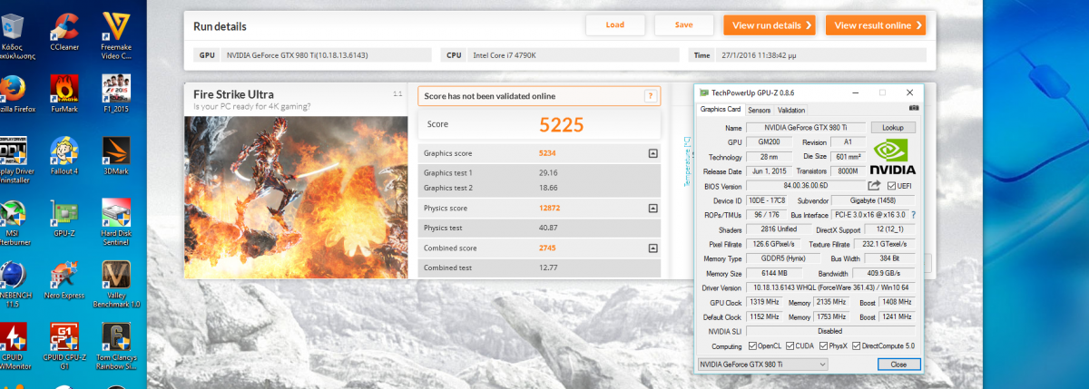Open the 3DMark desktop shortcut

[116, 156]
